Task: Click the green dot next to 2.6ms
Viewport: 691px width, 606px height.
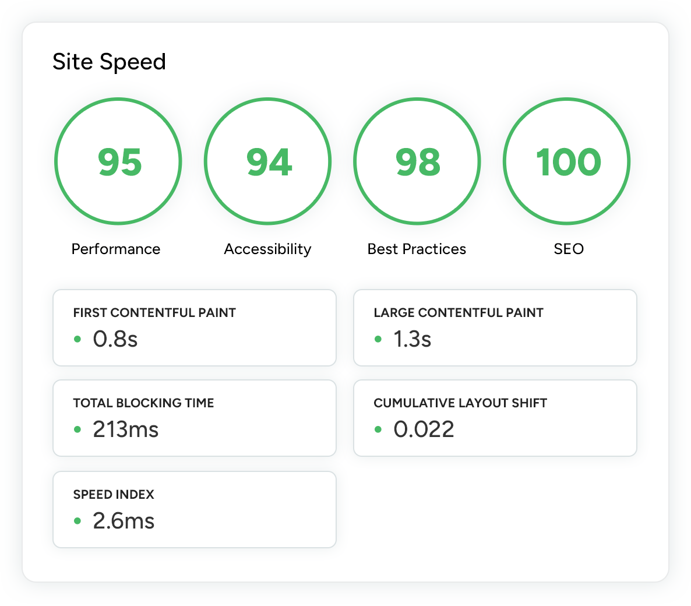Action: coord(77,521)
